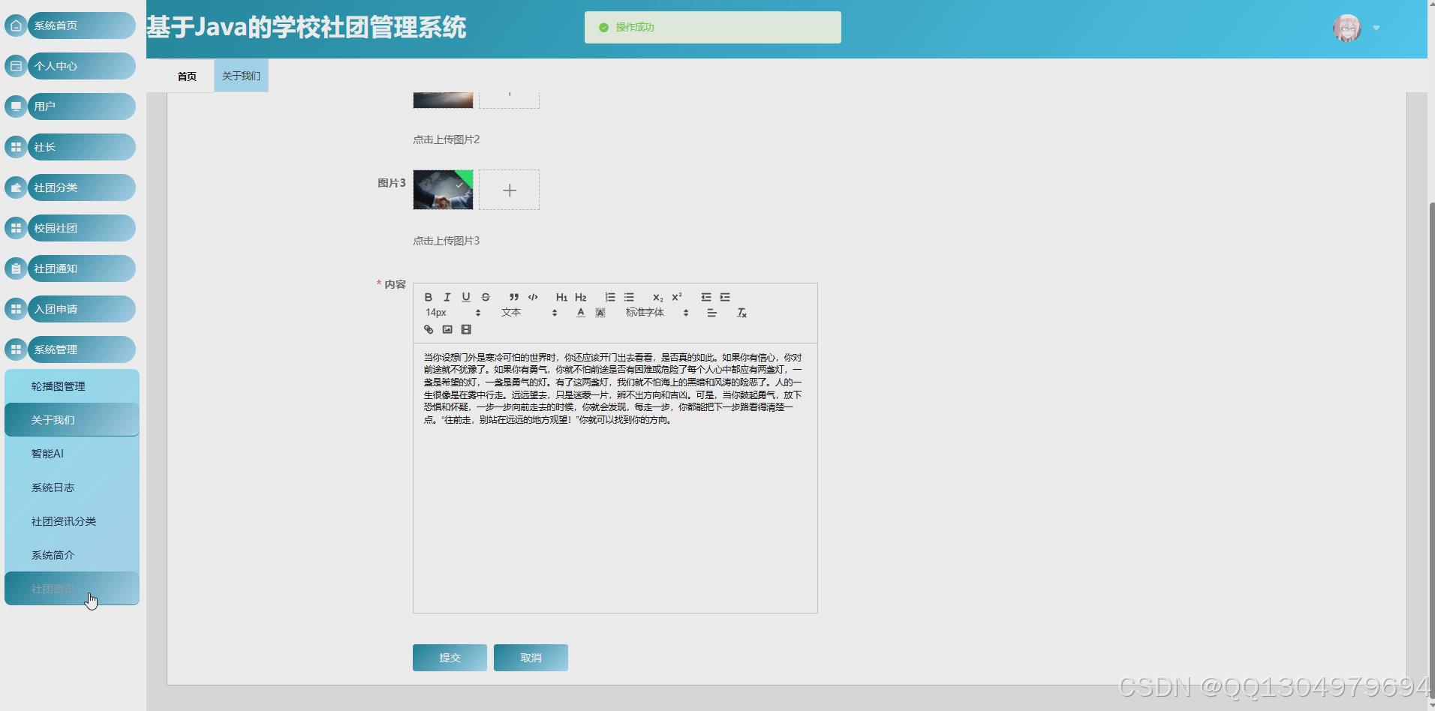Insert an image into the content editor

447,329
